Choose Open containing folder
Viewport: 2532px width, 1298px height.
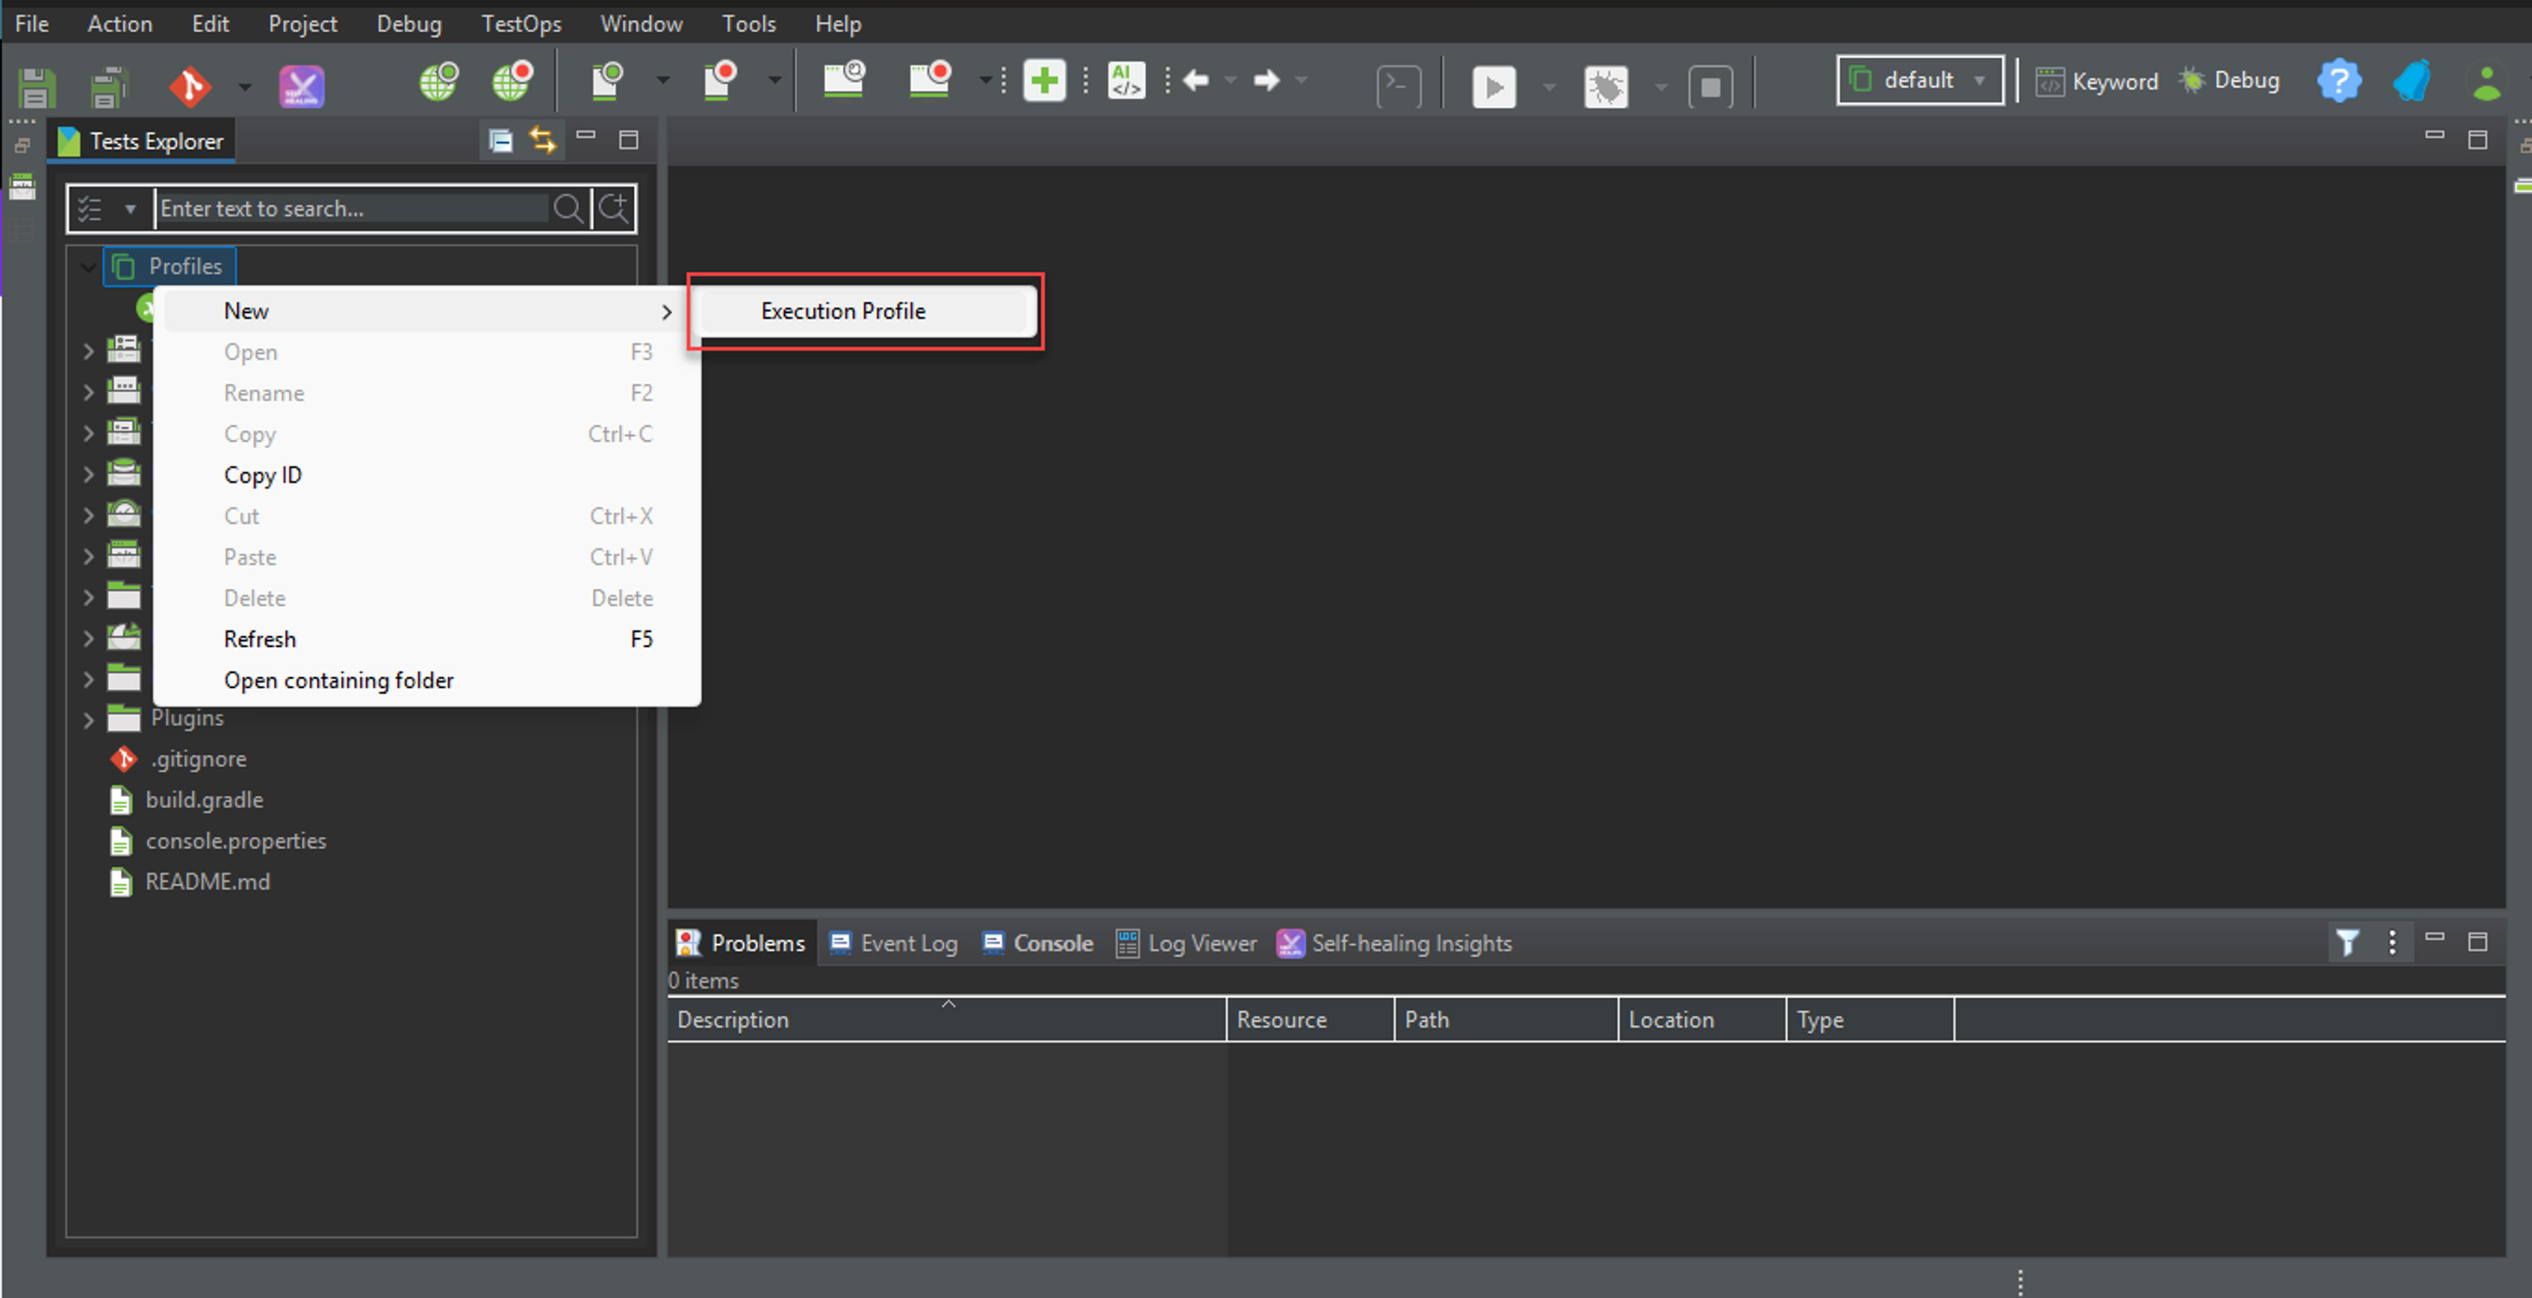tap(338, 680)
